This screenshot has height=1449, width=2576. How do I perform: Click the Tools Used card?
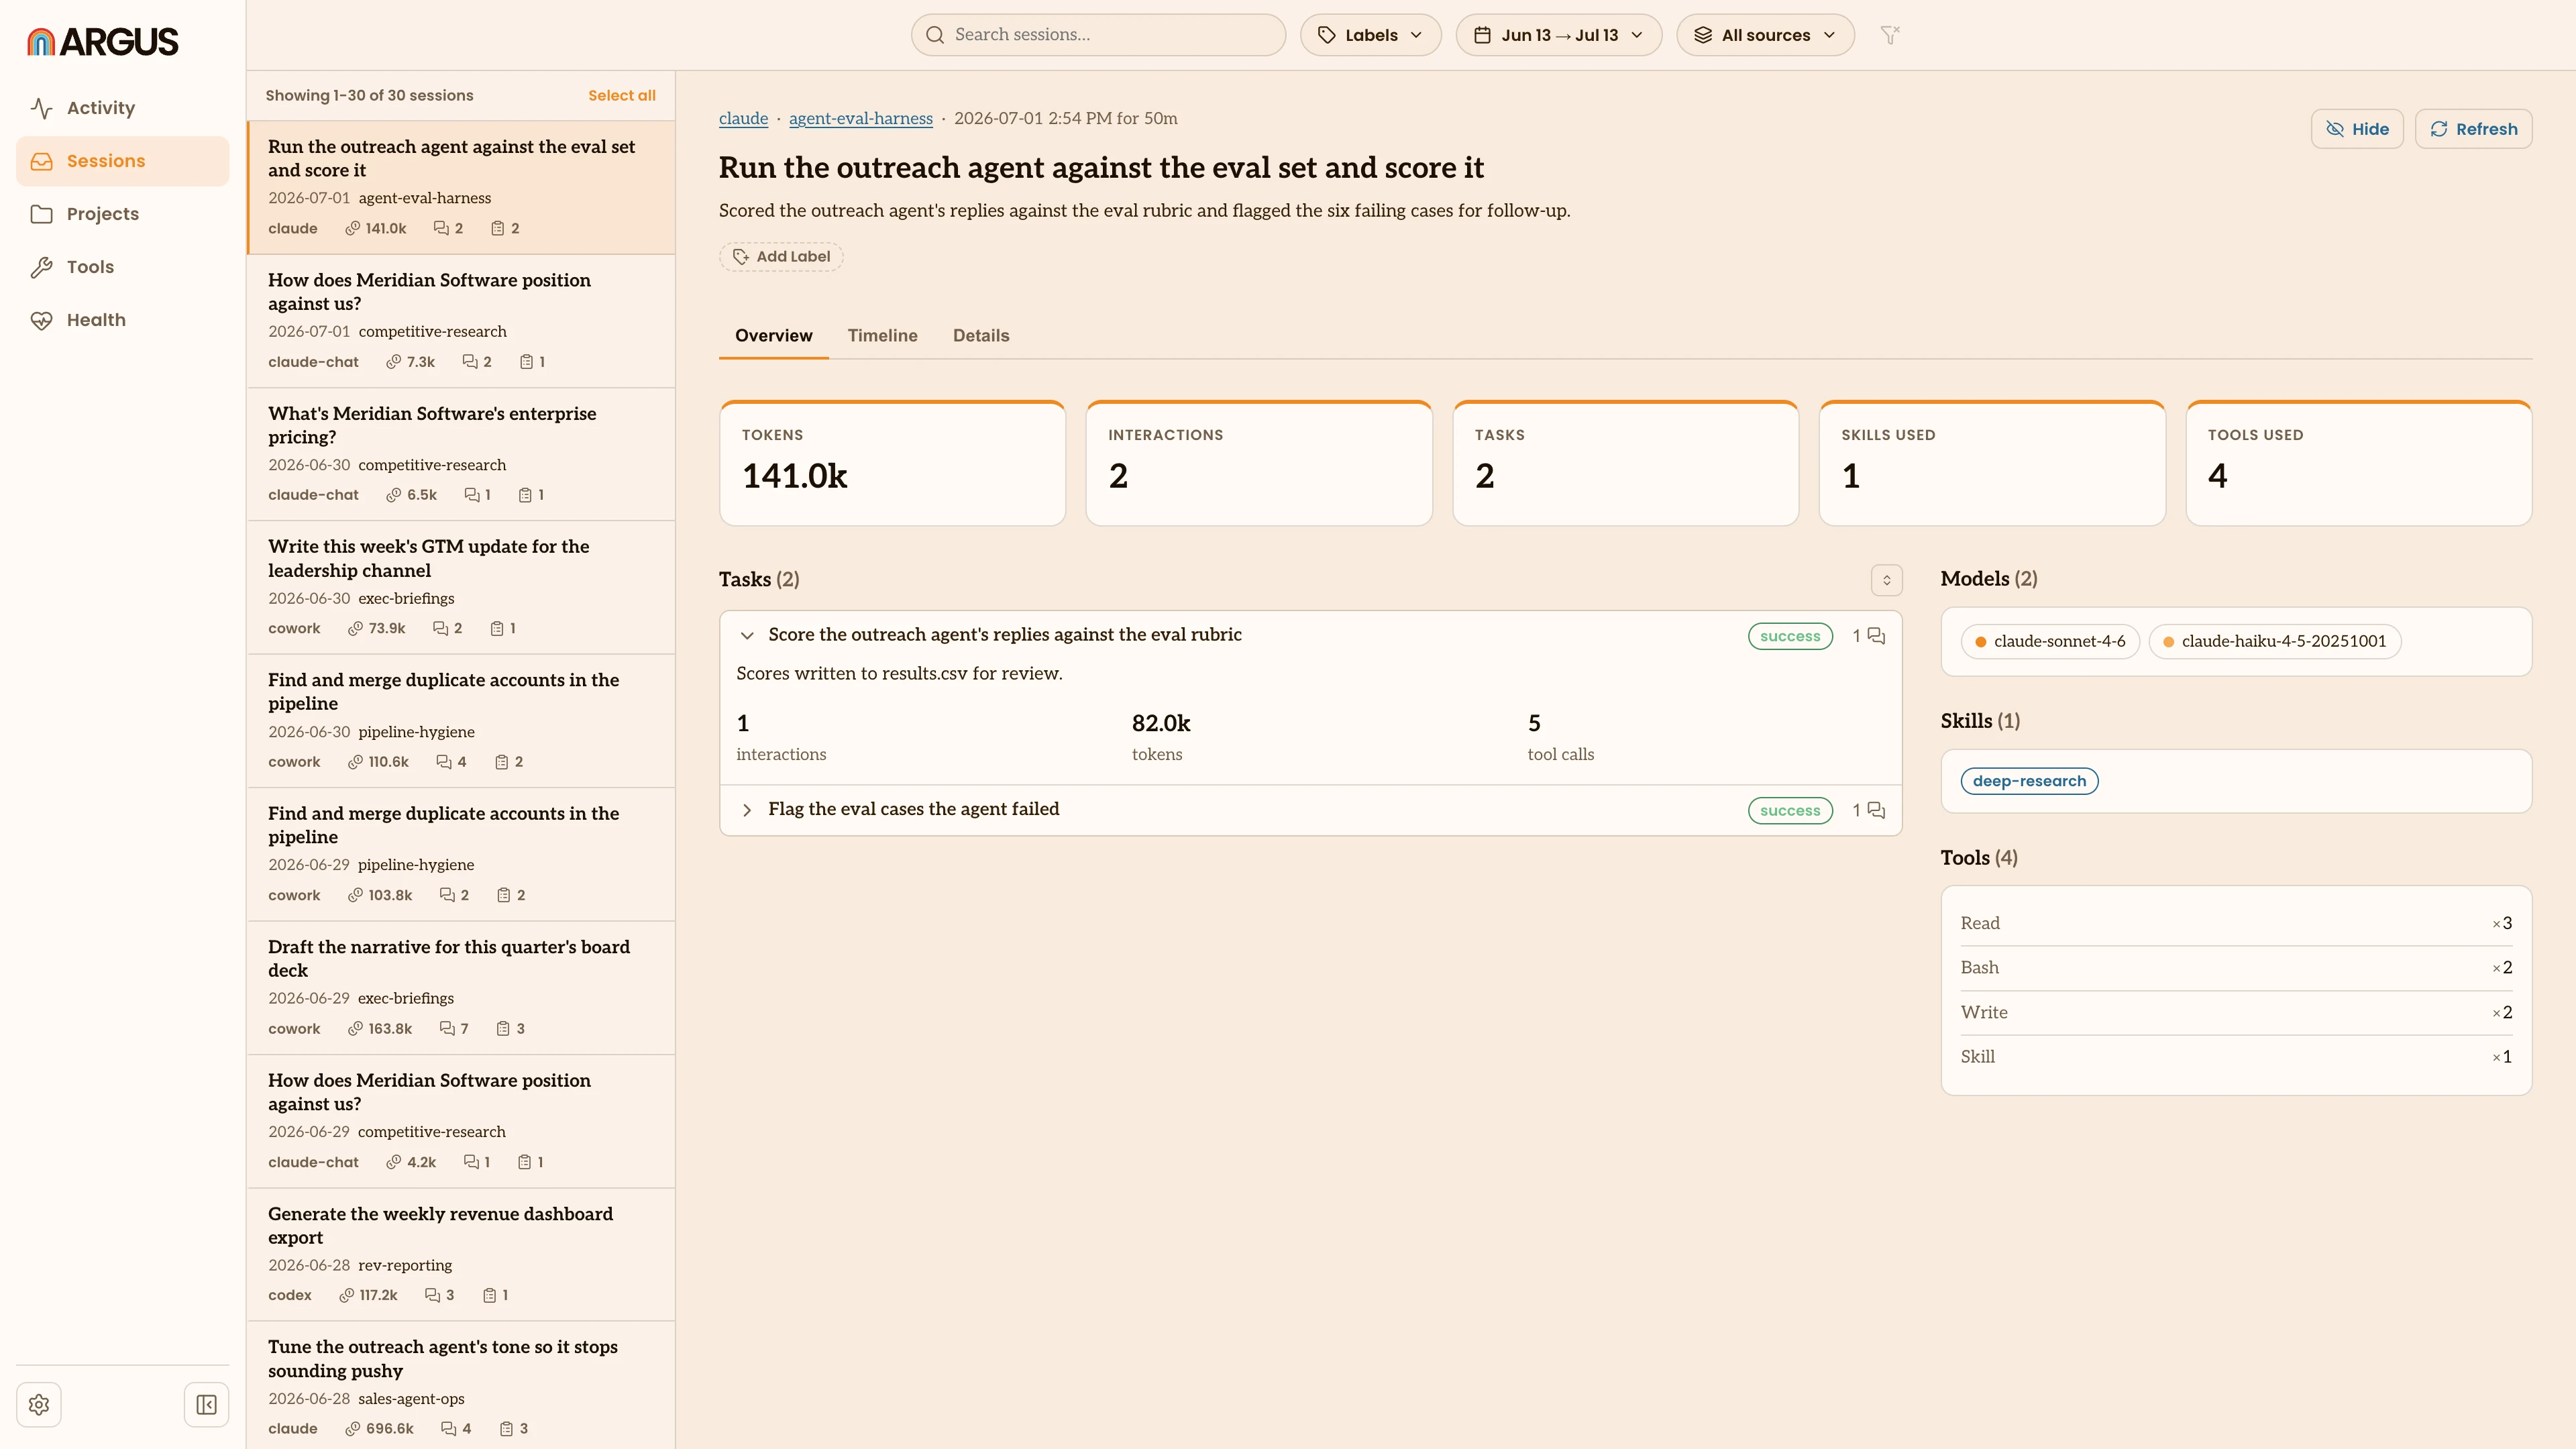click(2359, 463)
